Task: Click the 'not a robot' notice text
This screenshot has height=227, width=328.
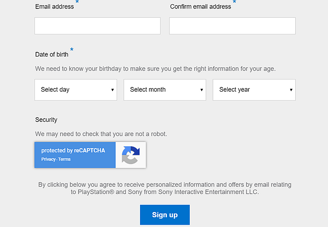Action: tap(101, 134)
